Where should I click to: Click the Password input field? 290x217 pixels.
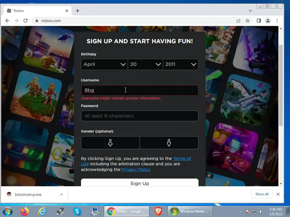[140, 116]
